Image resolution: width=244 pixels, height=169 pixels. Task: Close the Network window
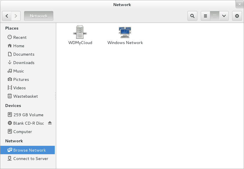[x=239, y=4]
